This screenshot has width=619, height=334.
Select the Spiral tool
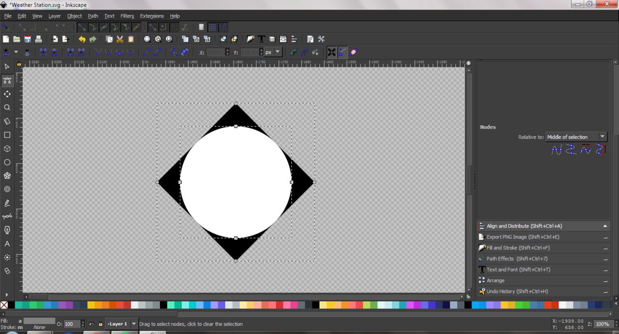(x=7, y=189)
